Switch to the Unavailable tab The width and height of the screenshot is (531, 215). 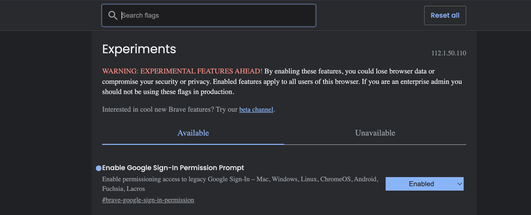[x=375, y=133]
